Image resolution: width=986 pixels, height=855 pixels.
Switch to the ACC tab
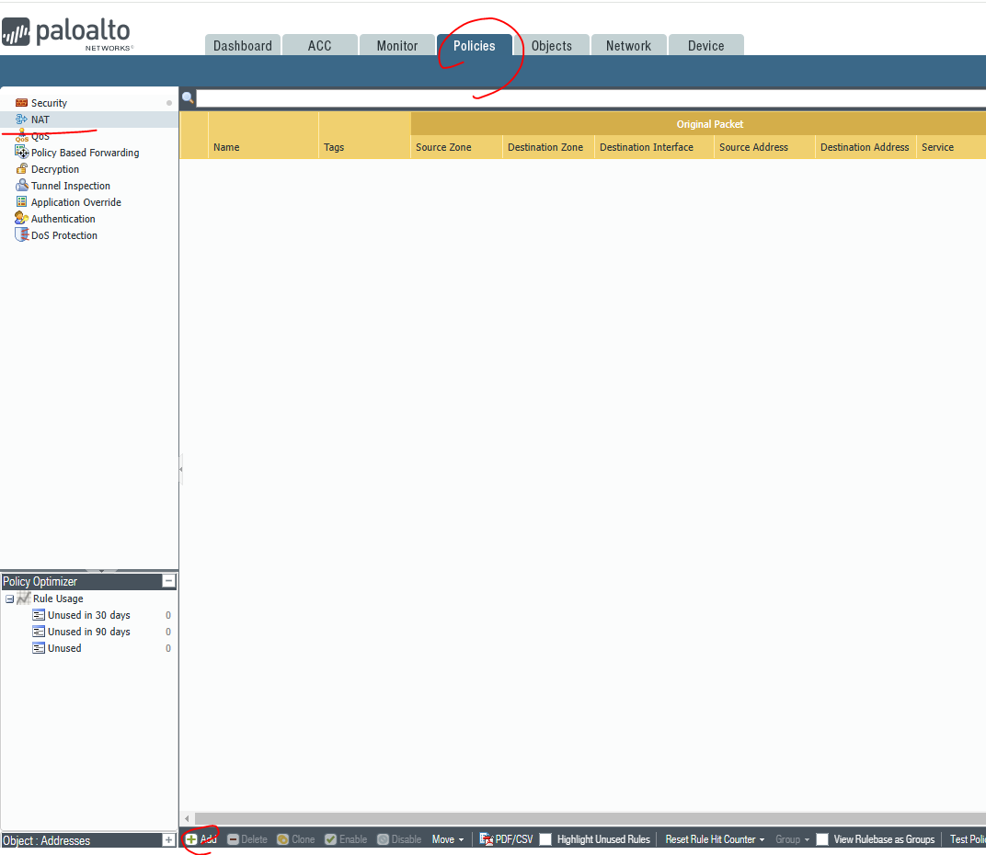[319, 45]
